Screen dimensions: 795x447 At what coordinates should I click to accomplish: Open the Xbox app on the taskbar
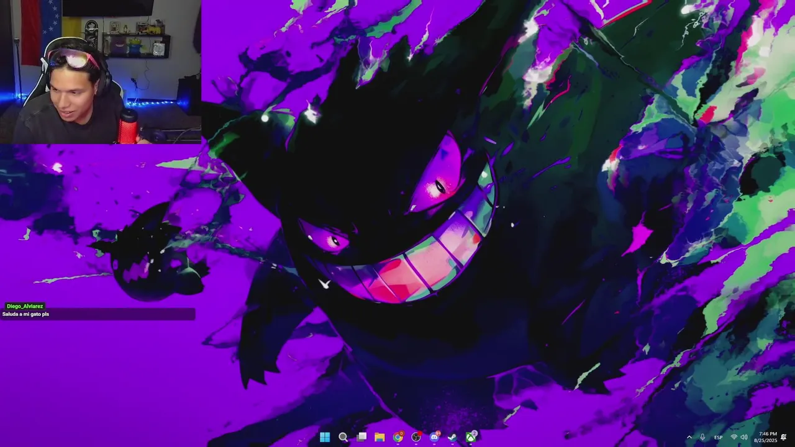coord(471,437)
